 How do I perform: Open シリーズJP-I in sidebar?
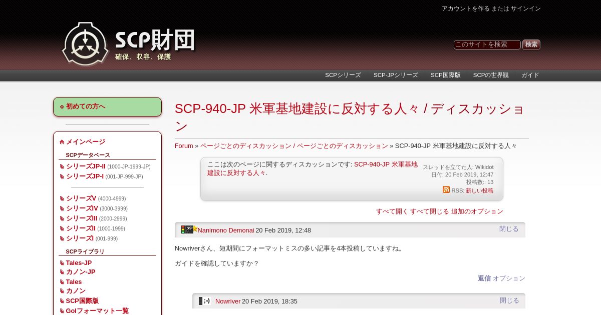point(85,176)
